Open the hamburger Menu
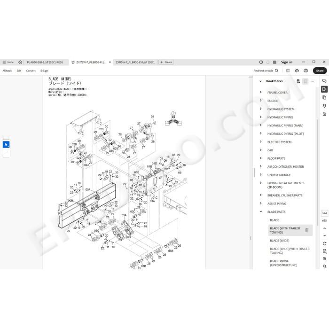 point(8,62)
